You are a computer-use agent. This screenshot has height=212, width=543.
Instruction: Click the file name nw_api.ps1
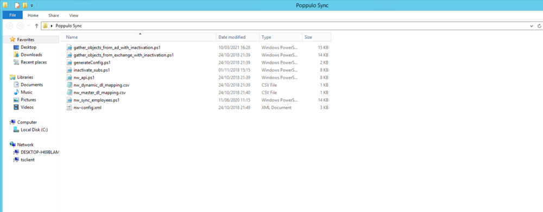tap(84, 78)
